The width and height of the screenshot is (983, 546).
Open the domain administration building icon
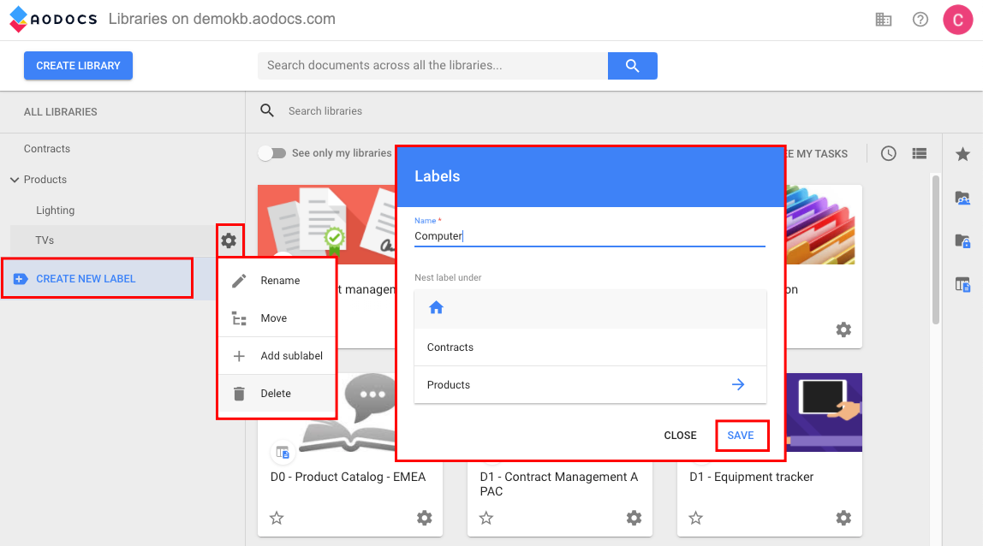(884, 20)
